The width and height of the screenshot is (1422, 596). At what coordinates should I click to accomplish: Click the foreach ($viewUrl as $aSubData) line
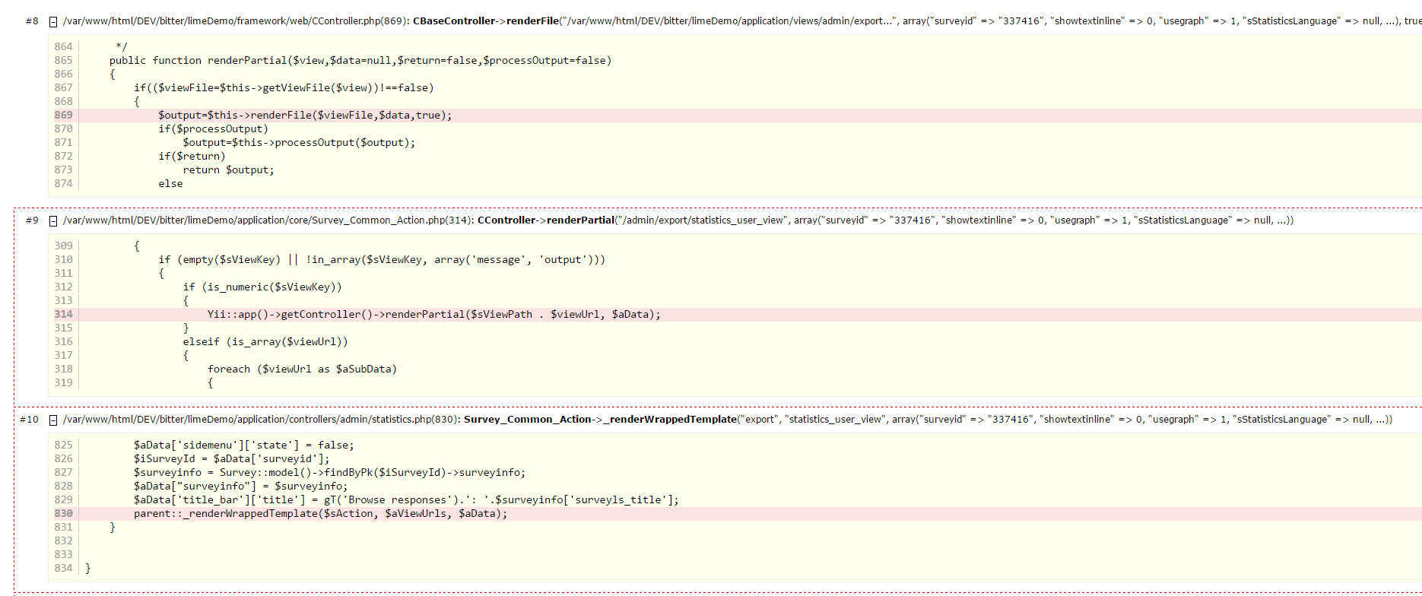coord(302,369)
